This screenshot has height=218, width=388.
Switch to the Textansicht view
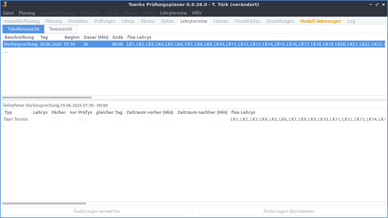tap(61, 29)
